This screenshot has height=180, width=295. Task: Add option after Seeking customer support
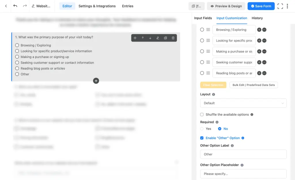click(259, 62)
